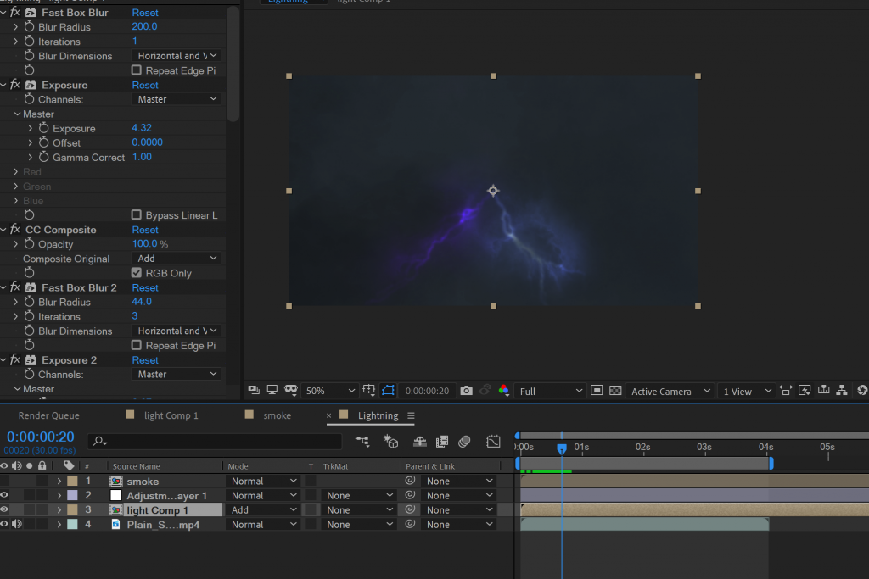Toggle the shy layers hide icon
Image resolution: width=869 pixels, height=579 pixels.
coord(419,441)
